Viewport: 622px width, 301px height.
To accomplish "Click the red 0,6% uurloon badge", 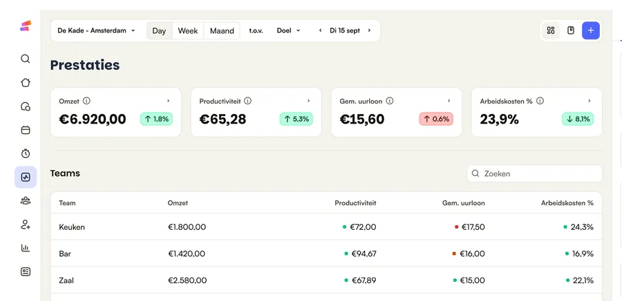I will pos(436,119).
